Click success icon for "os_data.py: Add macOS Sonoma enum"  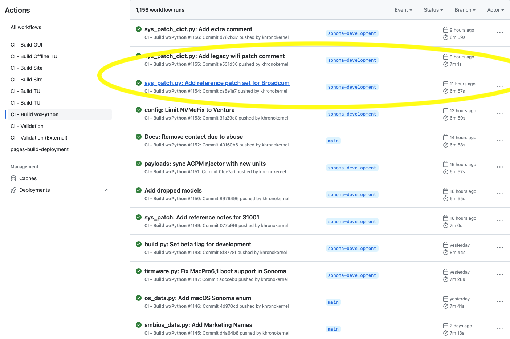coord(139,298)
